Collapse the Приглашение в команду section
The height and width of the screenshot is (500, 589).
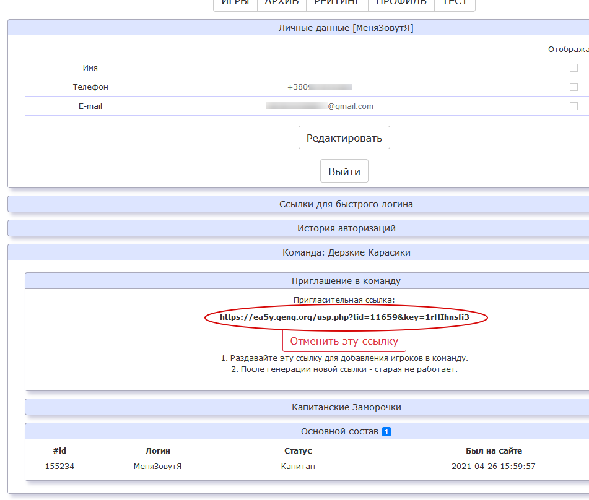(346, 281)
